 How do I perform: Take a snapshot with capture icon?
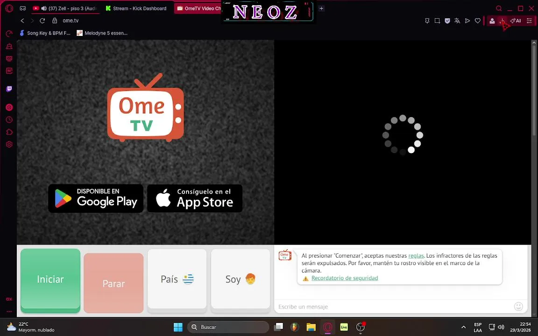pyautogui.click(x=437, y=21)
